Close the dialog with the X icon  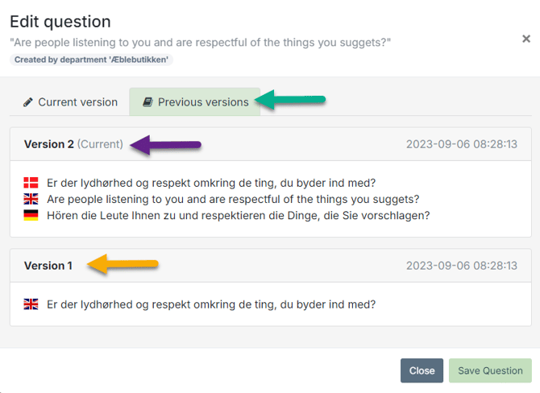click(x=525, y=39)
